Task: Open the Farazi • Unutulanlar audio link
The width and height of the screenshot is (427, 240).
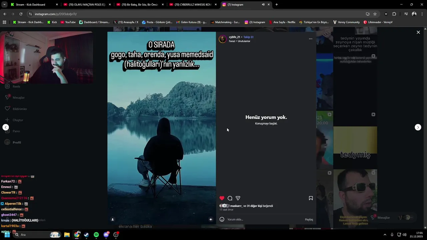Action: tap(240, 41)
